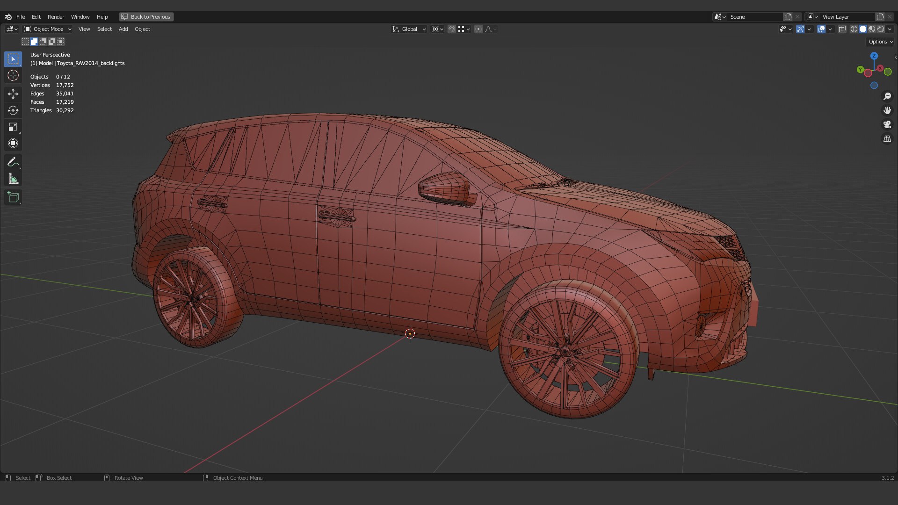The width and height of the screenshot is (898, 505).
Task: Add new View Layer copy icon
Action: click(880, 17)
